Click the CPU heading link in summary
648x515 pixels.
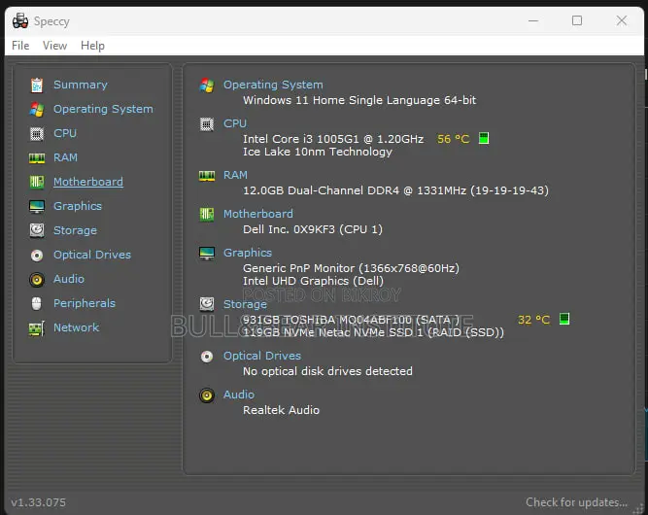(x=235, y=123)
